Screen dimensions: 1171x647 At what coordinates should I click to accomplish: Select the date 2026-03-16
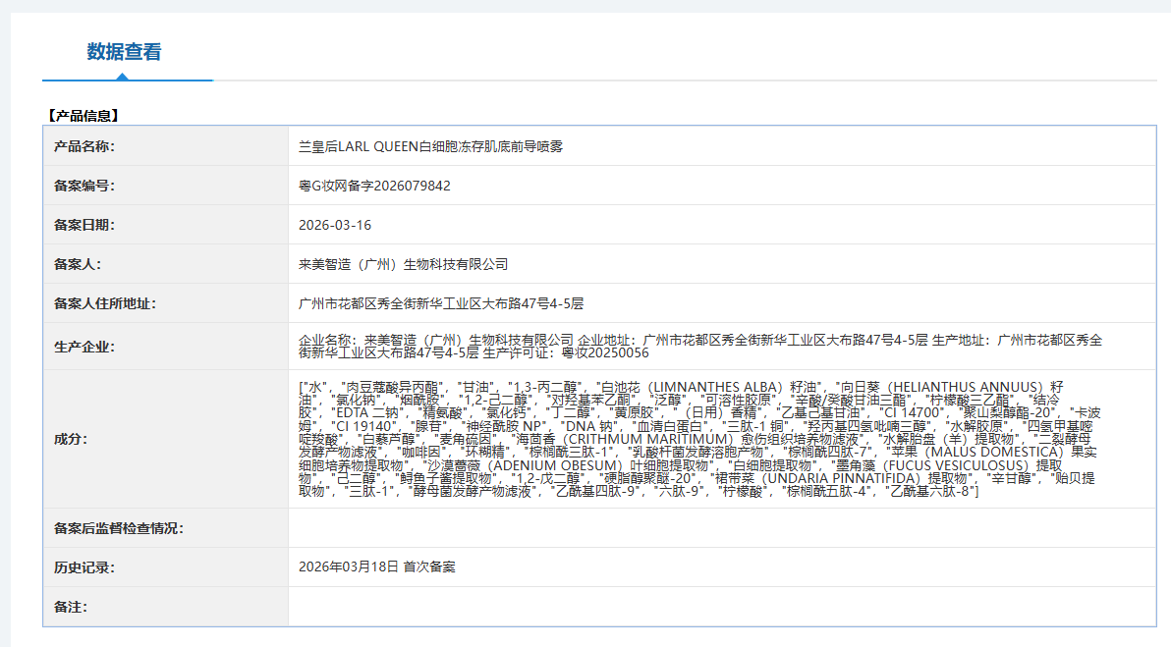pyautogui.click(x=335, y=226)
